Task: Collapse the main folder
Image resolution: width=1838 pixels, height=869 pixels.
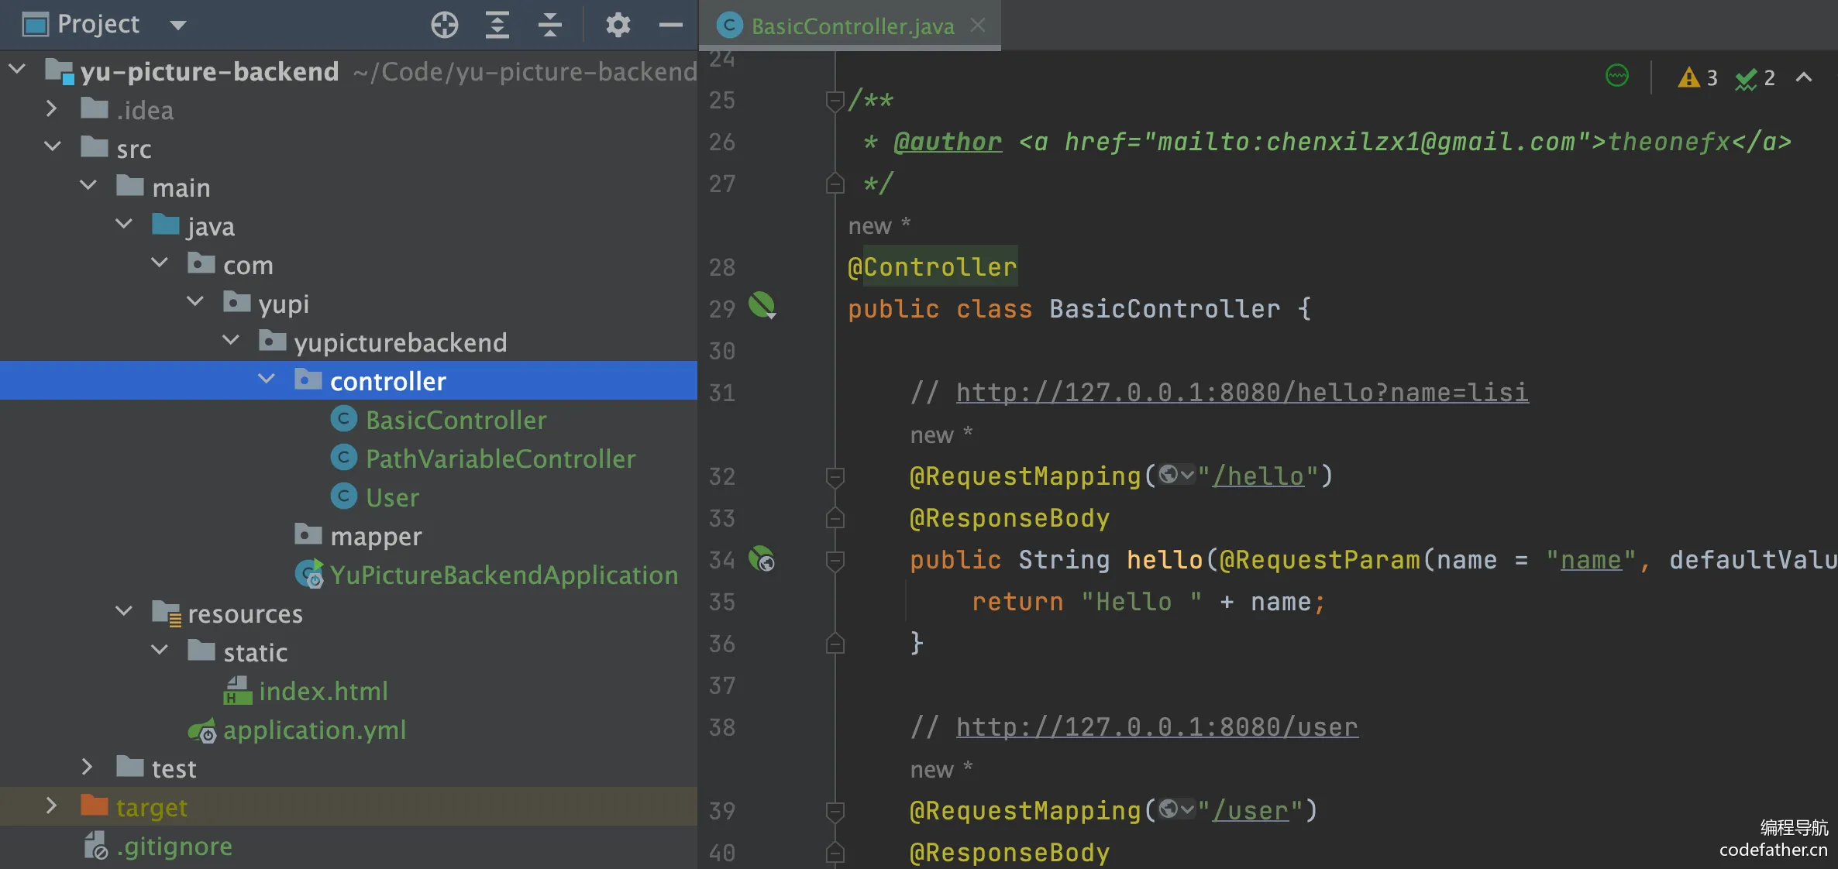Action: (88, 185)
